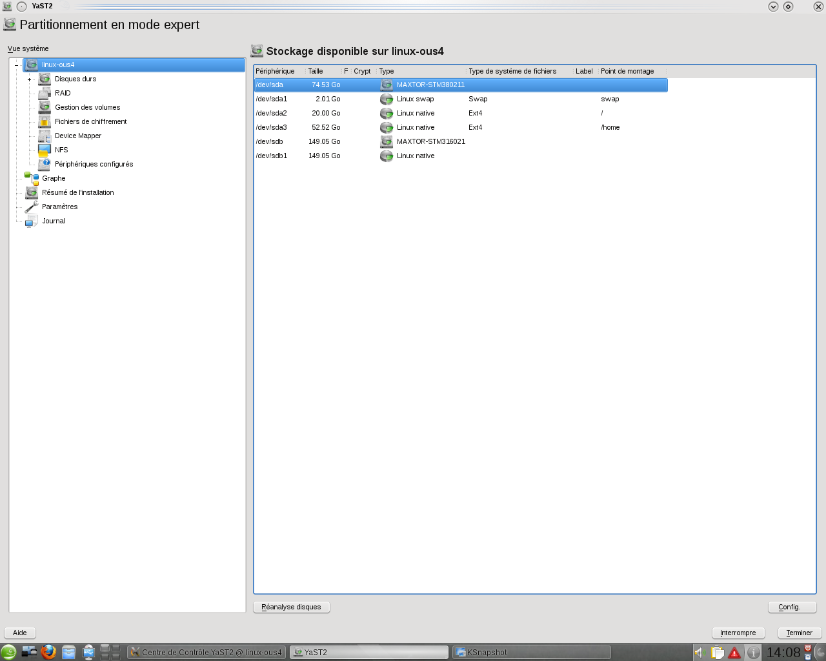The height and width of the screenshot is (661, 826).
Task: Expand the Disques durs tree node
Action: 29,79
